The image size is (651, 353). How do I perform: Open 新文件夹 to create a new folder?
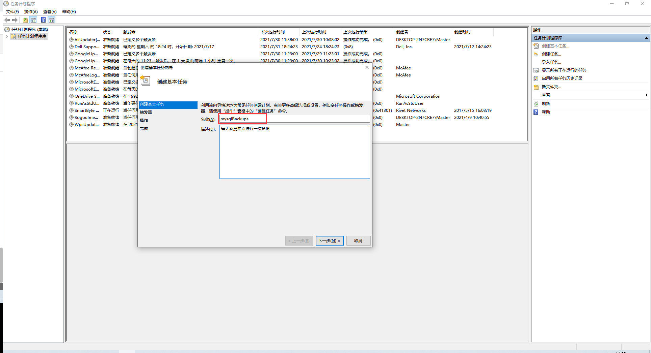pos(551,87)
